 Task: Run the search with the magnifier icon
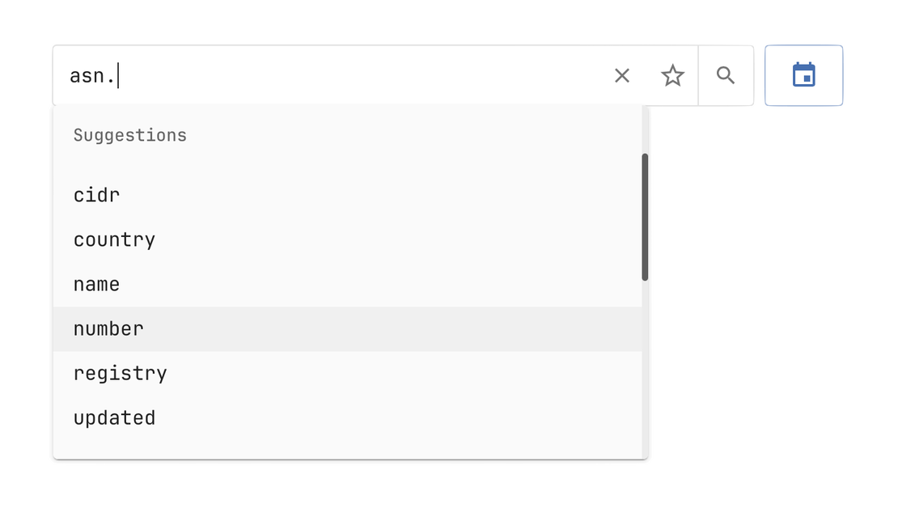point(726,76)
